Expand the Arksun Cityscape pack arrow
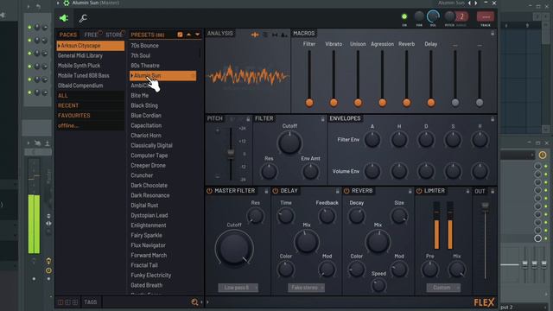 [x=59, y=46]
